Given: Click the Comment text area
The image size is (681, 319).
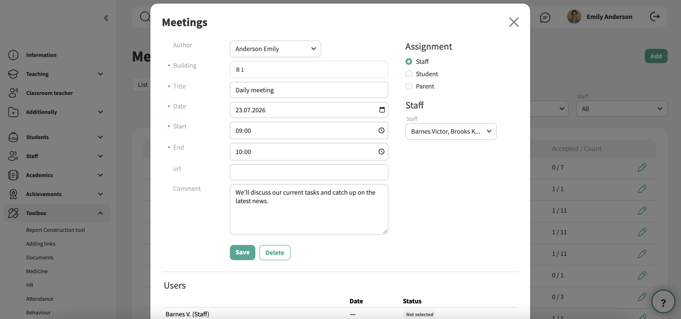Looking at the screenshot, I should point(309,209).
